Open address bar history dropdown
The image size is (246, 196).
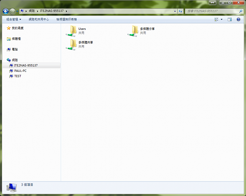[175, 11]
